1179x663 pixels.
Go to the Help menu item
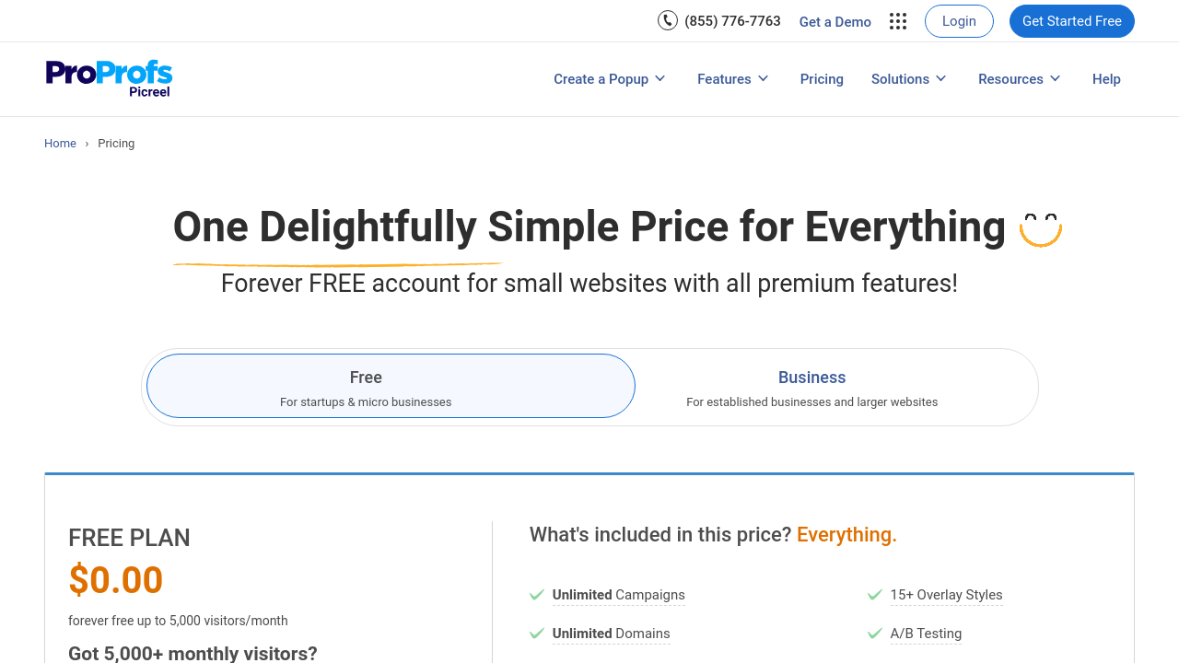pos(1106,79)
